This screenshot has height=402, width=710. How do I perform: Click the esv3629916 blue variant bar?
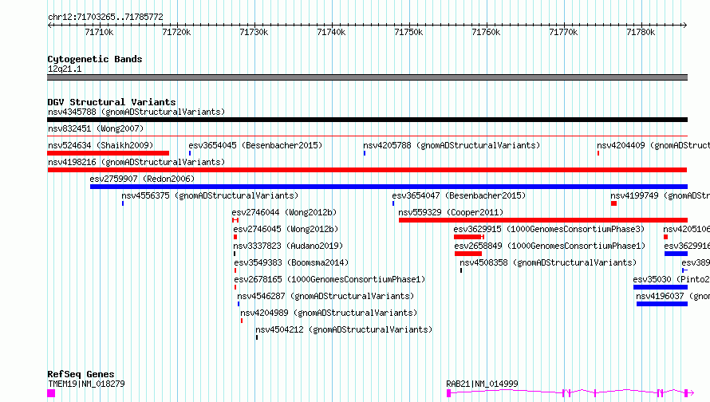pyautogui.click(x=676, y=254)
